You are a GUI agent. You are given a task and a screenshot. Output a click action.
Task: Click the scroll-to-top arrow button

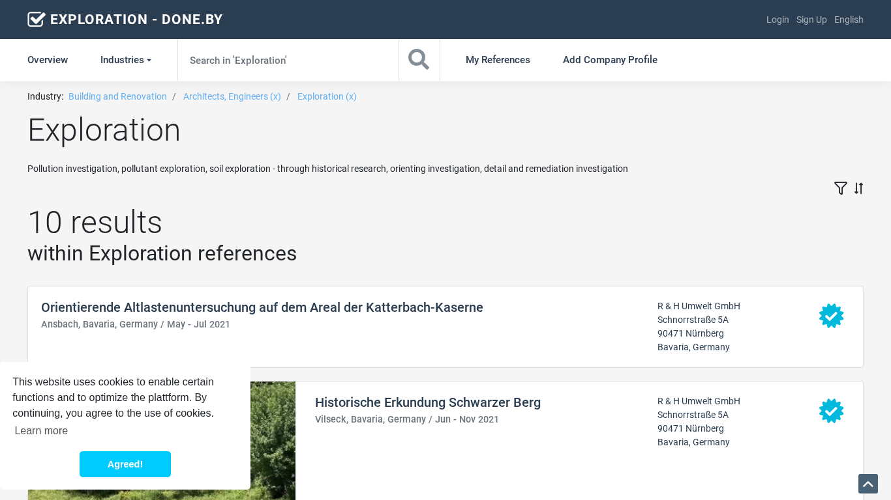point(868,484)
